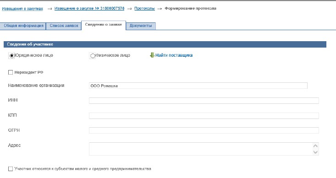Select the Физическое лицо radio button
This screenshot has height=178, width=336.
point(93,56)
